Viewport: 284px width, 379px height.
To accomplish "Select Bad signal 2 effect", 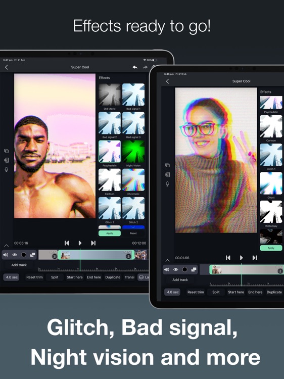I will [x=110, y=123].
